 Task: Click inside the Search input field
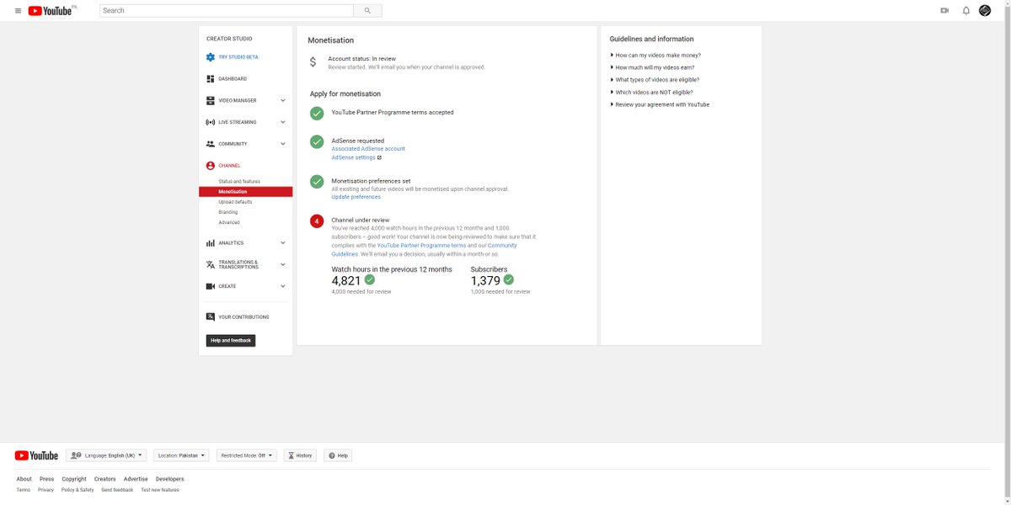pyautogui.click(x=227, y=11)
